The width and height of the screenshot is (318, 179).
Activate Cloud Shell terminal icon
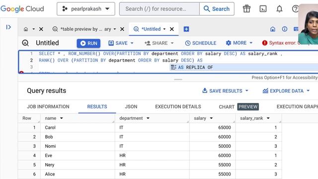click(263, 9)
